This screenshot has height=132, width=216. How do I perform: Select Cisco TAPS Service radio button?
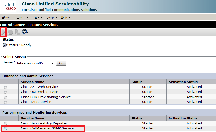[x=5, y=102]
